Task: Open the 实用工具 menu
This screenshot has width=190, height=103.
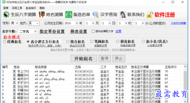Action: pos(17,8)
